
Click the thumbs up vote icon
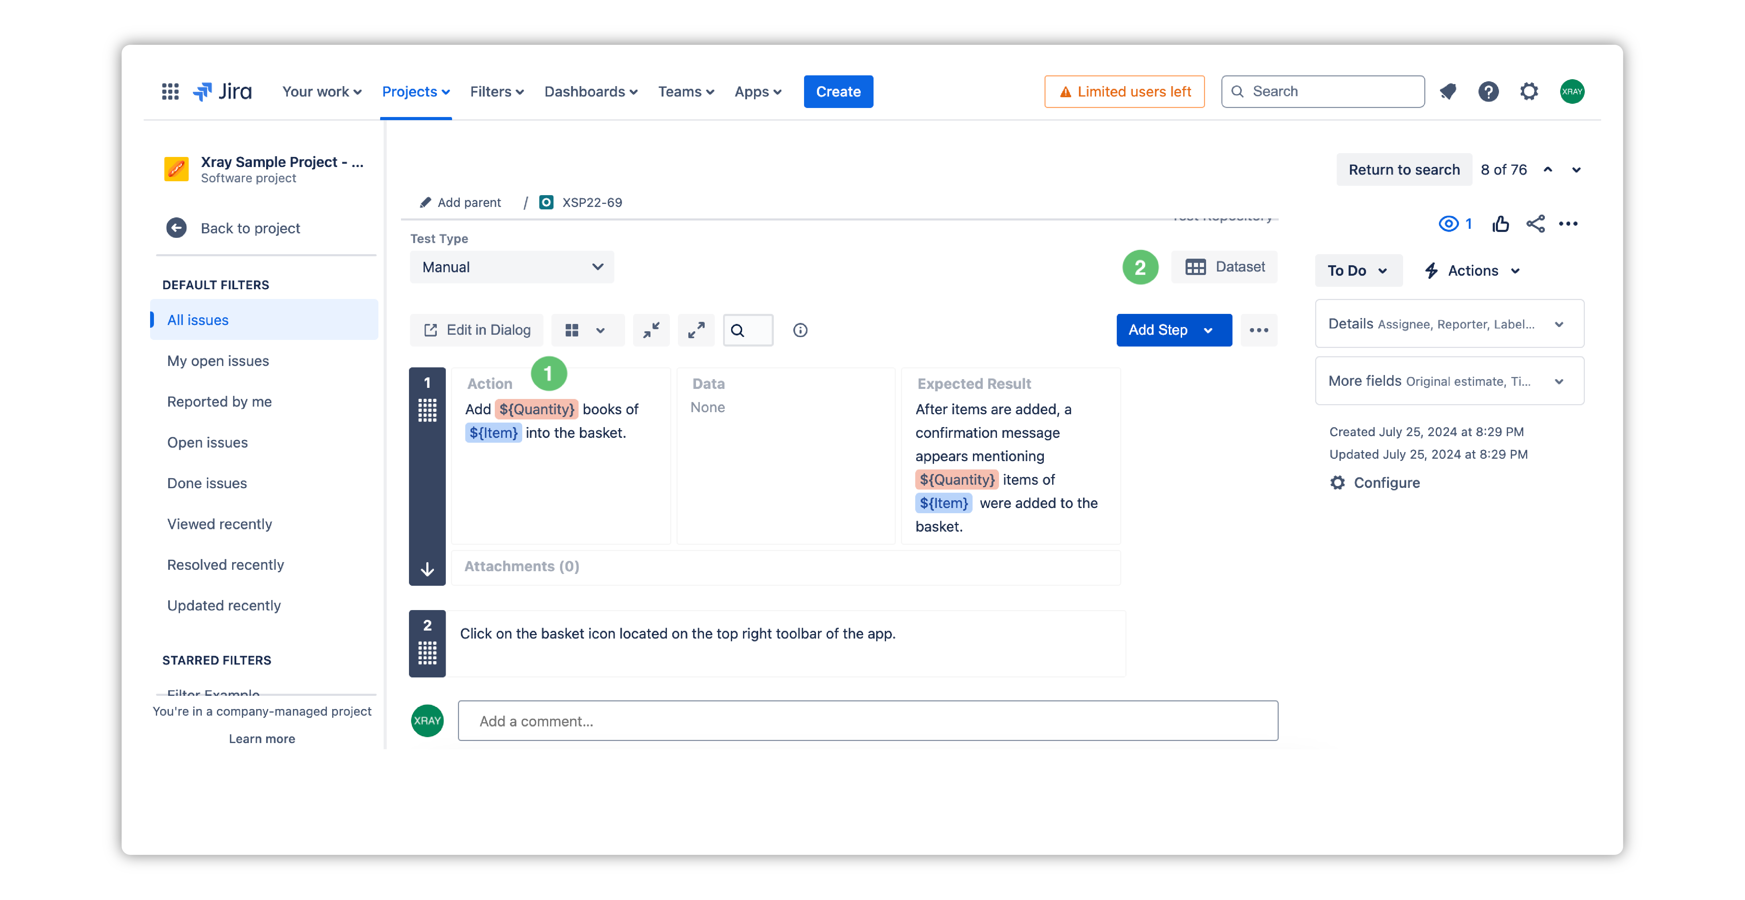[x=1500, y=224]
